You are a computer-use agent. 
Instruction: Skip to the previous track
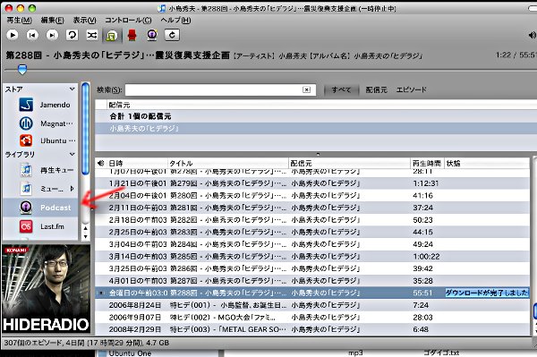click(32, 35)
